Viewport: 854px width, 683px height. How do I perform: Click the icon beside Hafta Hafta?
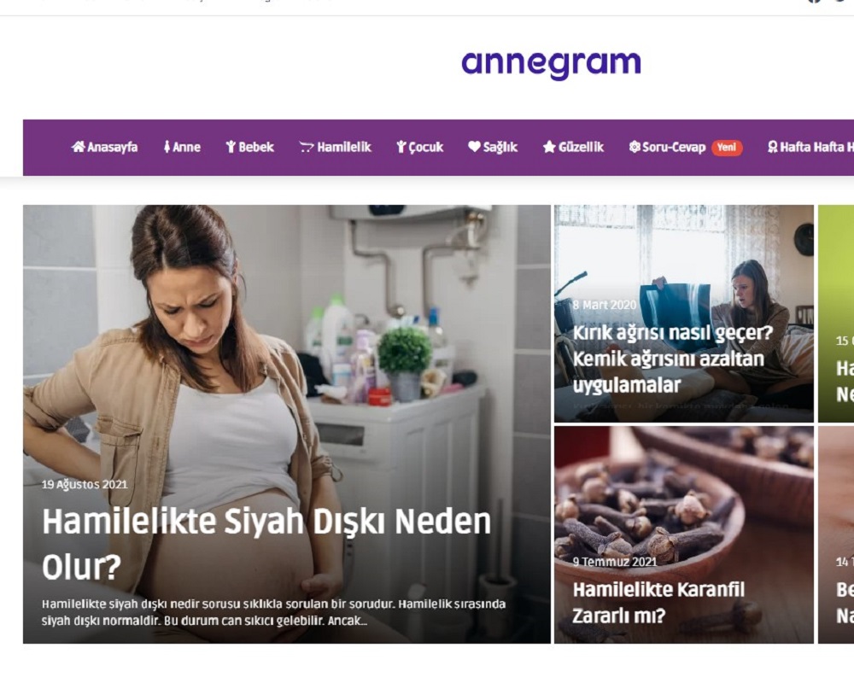pyautogui.click(x=772, y=147)
